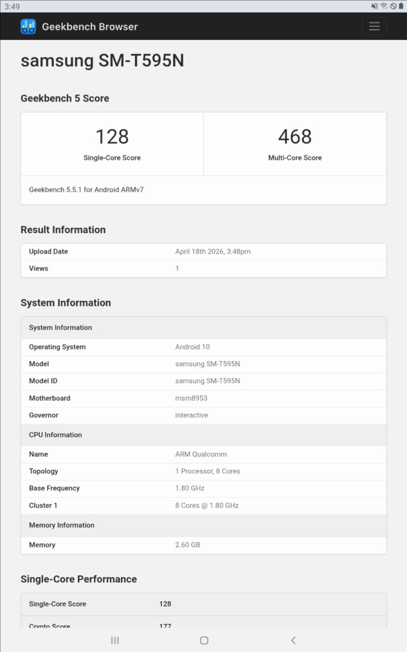This screenshot has width=407, height=652.
Task: Tap the Android recent apps button
Action: point(115,641)
